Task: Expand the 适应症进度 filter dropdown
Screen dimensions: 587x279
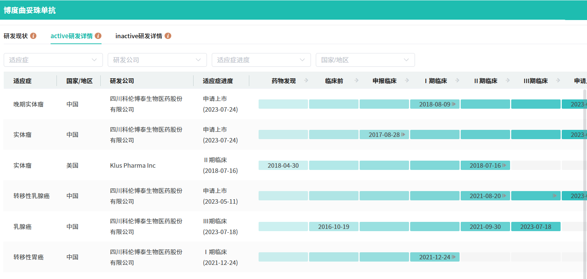Action: point(261,60)
